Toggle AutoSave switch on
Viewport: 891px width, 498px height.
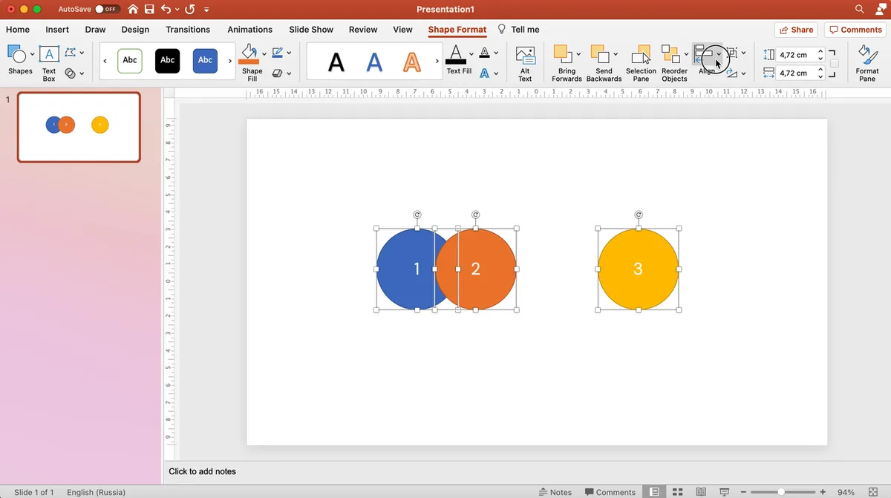click(108, 10)
